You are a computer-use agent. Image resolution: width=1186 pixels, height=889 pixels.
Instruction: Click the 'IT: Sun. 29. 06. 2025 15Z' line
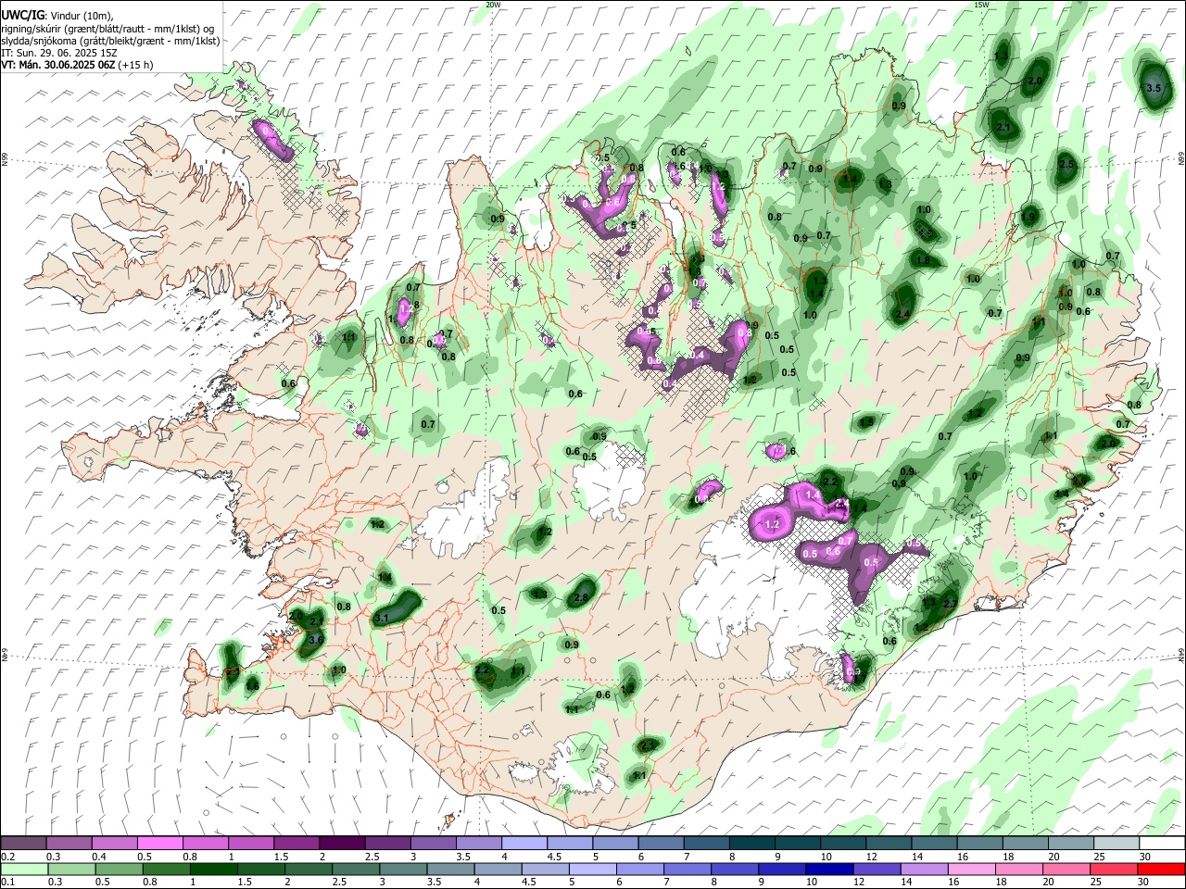[x=58, y=53]
